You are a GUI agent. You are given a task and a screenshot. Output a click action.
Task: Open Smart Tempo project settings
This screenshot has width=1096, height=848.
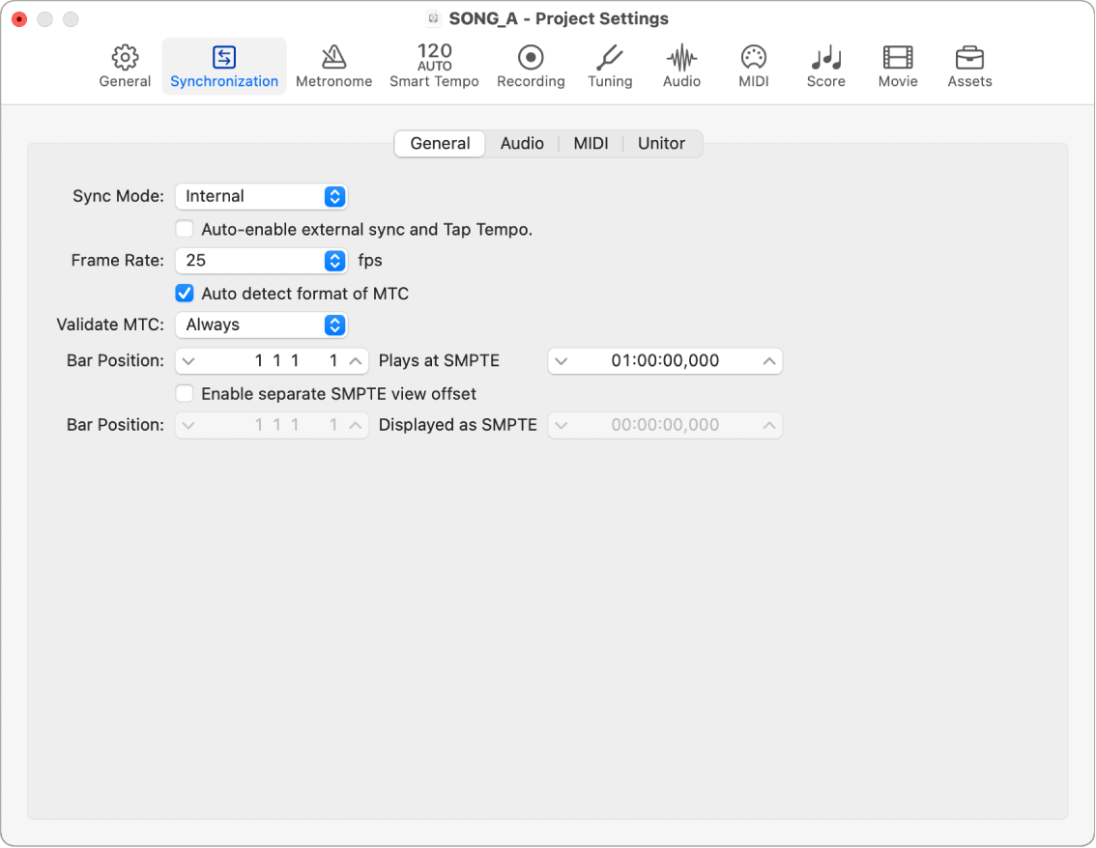coord(434,66)
